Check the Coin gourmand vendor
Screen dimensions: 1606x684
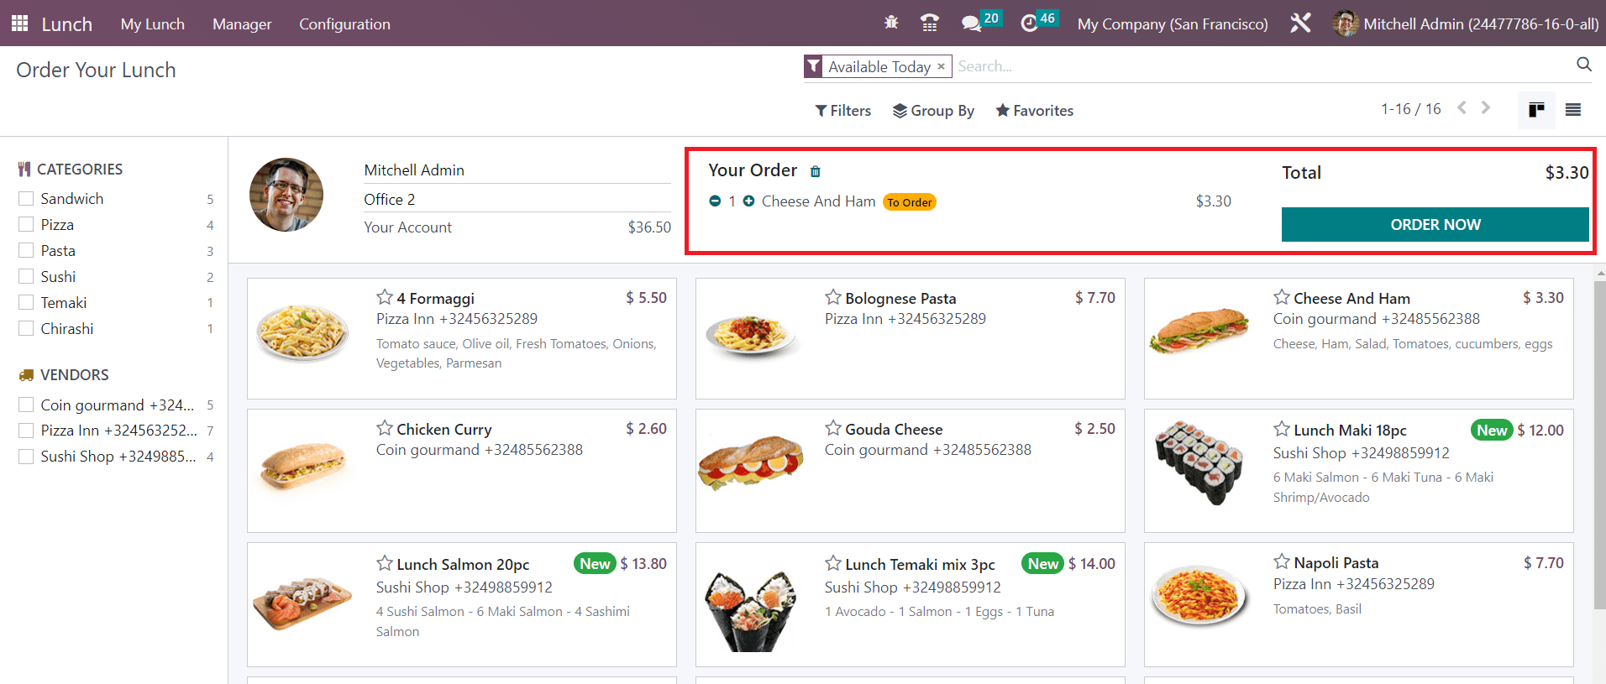tap(26, 405)
